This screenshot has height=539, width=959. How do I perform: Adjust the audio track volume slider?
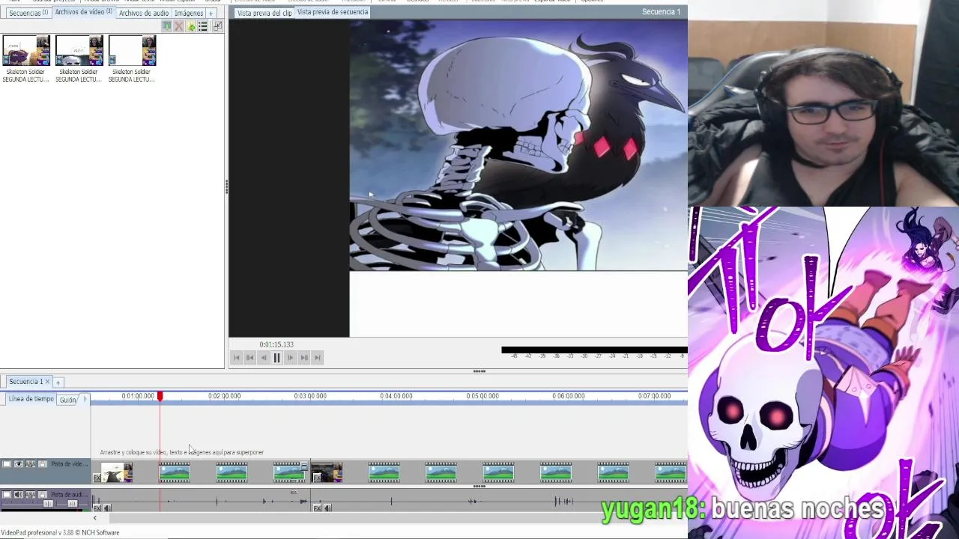point(48,504)
